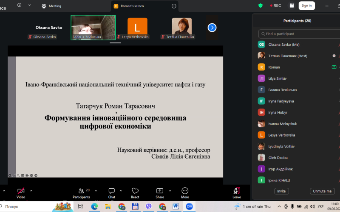Viewport: 340px width, 212px height.
Task: Open the apps grid icon in header
Action: point(292,6)
